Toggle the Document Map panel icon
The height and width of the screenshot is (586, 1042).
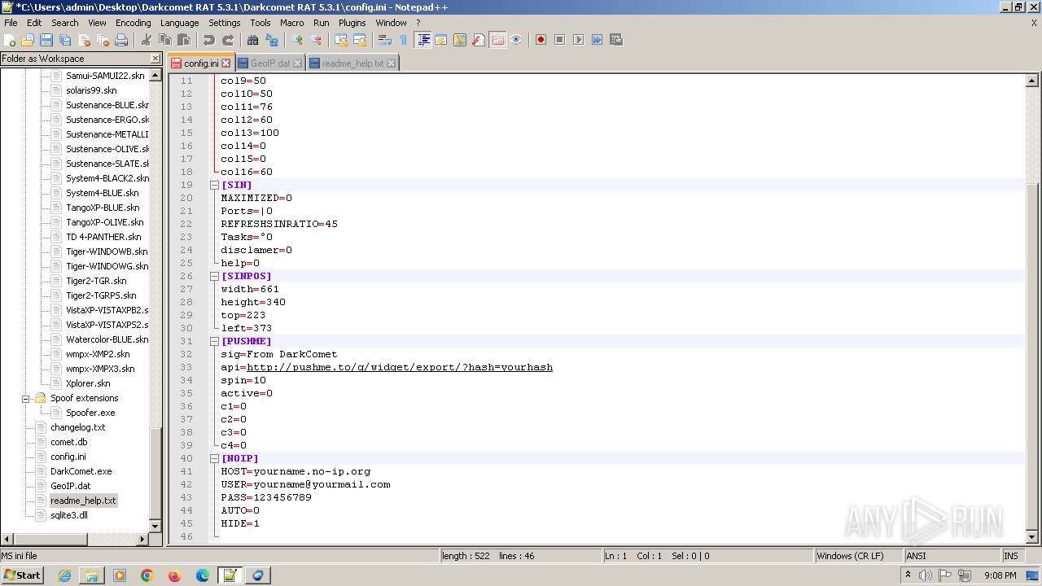tap(460, 40)
